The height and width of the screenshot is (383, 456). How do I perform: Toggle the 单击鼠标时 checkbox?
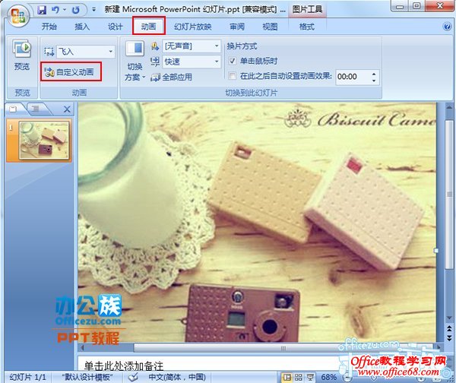(232, 61)
